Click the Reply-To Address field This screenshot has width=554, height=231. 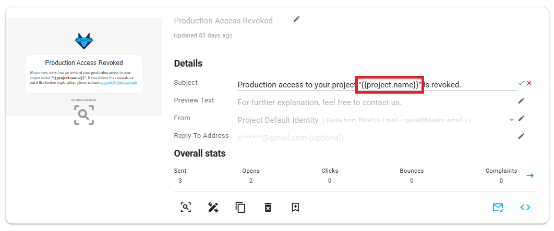377,138
